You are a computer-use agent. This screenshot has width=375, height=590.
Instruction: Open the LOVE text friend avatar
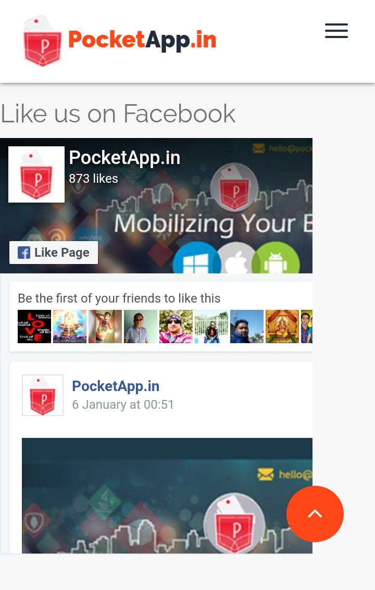(x=34, y=326)
